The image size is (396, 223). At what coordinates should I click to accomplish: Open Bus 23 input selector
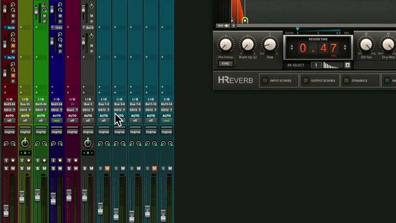pyautogui.click(x=25, y=104)
